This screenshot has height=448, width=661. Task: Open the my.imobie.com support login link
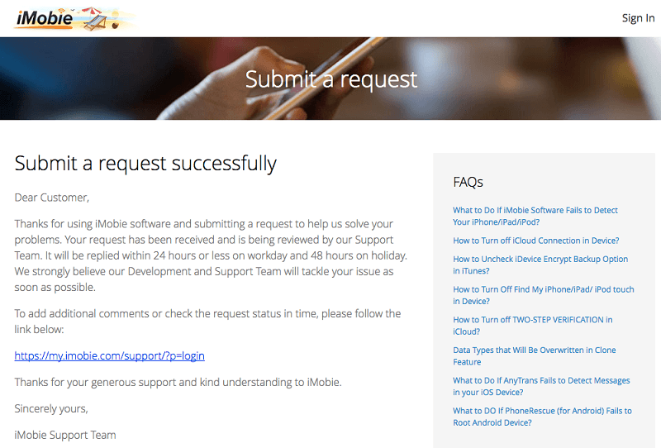pos(110,355)
